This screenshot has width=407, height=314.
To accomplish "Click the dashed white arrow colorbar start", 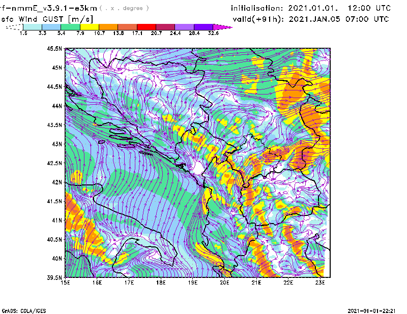I will (14, 27).
